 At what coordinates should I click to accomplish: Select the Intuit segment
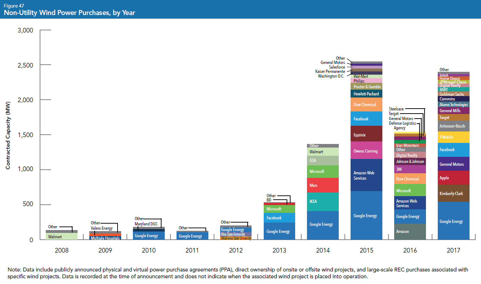(x=453, y=75)
